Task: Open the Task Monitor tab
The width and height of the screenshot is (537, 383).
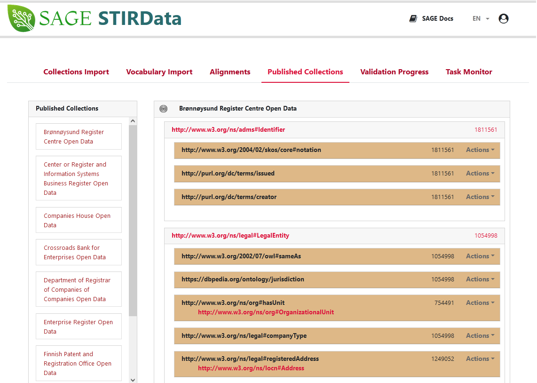Action: tap(468, 72)
